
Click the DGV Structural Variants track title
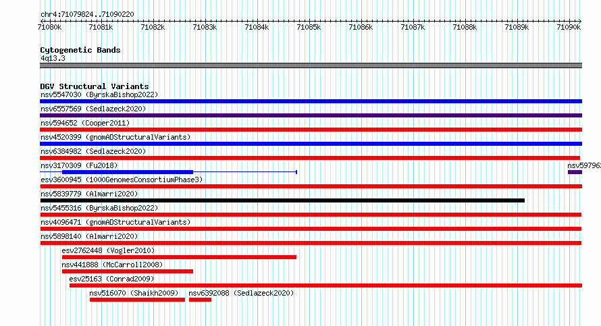[x=95, y=86]
